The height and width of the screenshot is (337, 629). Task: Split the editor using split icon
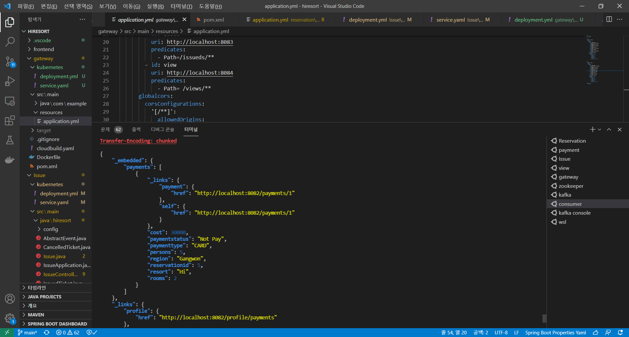pos(609,19)
